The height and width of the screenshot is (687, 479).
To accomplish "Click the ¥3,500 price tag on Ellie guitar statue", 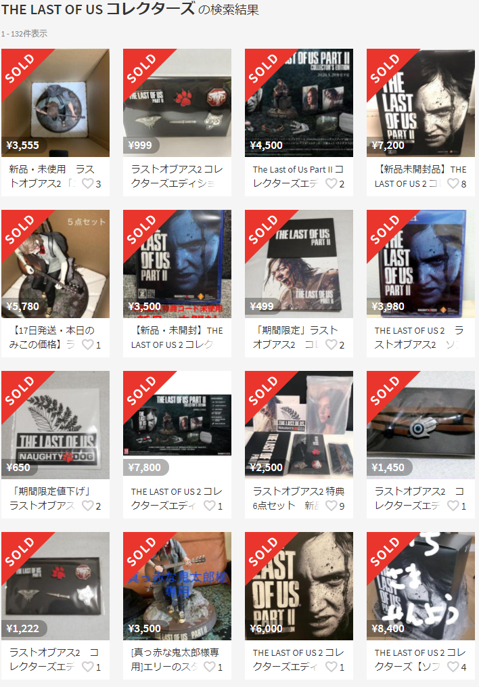I will point(145,629).
